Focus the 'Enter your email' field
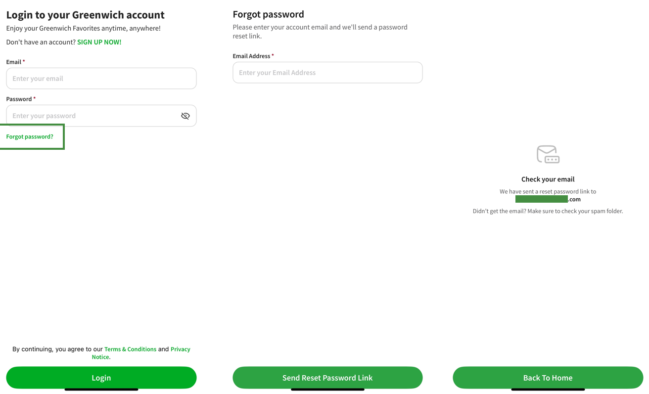This screenshot has height=394, width=649. [x=101, y=79]
